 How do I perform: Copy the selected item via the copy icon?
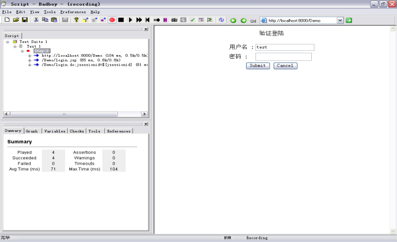coord(45,20)
